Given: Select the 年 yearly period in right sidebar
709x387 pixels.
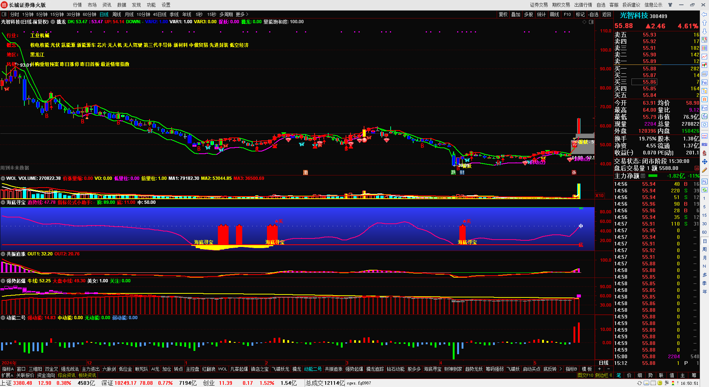Looking at the screenshot, I should tap(705, 292).
